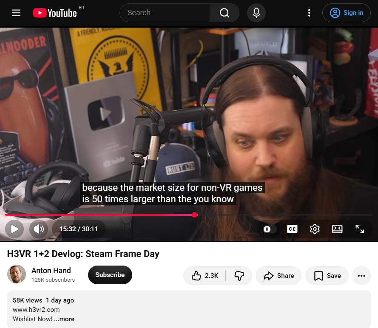
Task: Open the video settings gear
Action: pos(315,229)
